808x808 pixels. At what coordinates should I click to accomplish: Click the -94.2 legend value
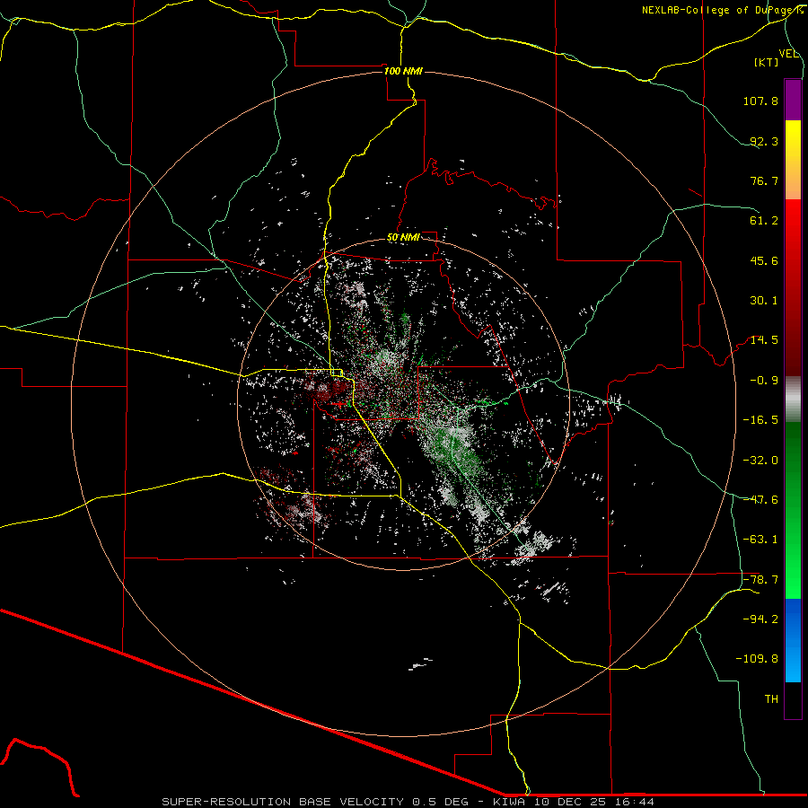coord(760,619)
